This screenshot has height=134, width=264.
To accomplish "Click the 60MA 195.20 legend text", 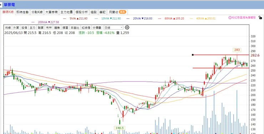I will [x=174, y=18].
